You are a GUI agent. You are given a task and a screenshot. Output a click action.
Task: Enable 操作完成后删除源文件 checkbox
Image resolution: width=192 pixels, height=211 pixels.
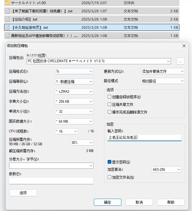(x=109, y=112)
